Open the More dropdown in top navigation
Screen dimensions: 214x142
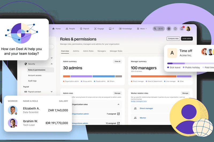click(x=142, y=29)
